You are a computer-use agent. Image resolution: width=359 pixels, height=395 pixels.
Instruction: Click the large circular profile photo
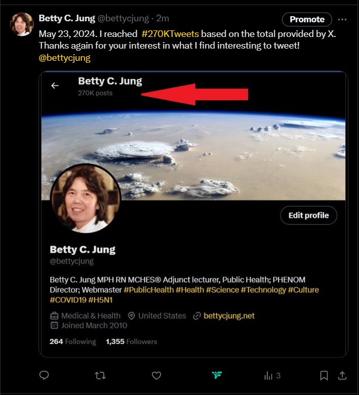86,199
